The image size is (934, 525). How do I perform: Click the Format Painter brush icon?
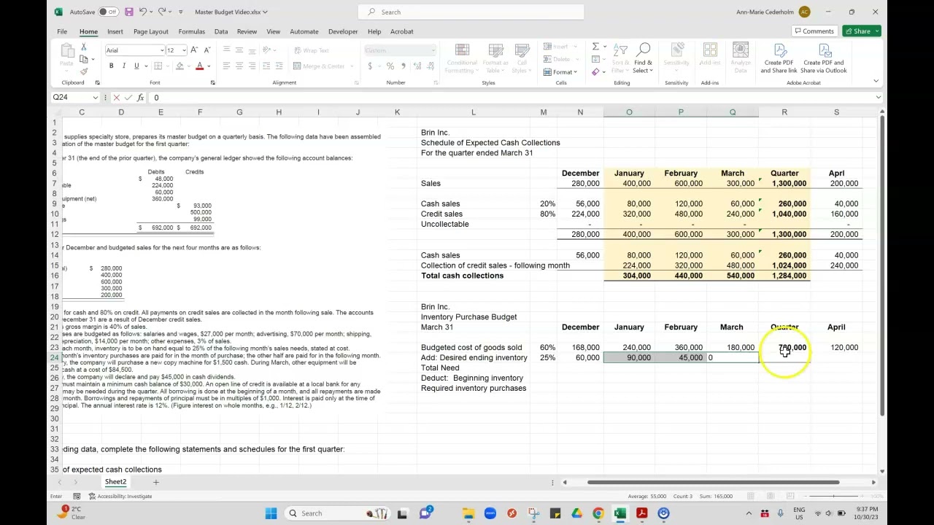84,71
